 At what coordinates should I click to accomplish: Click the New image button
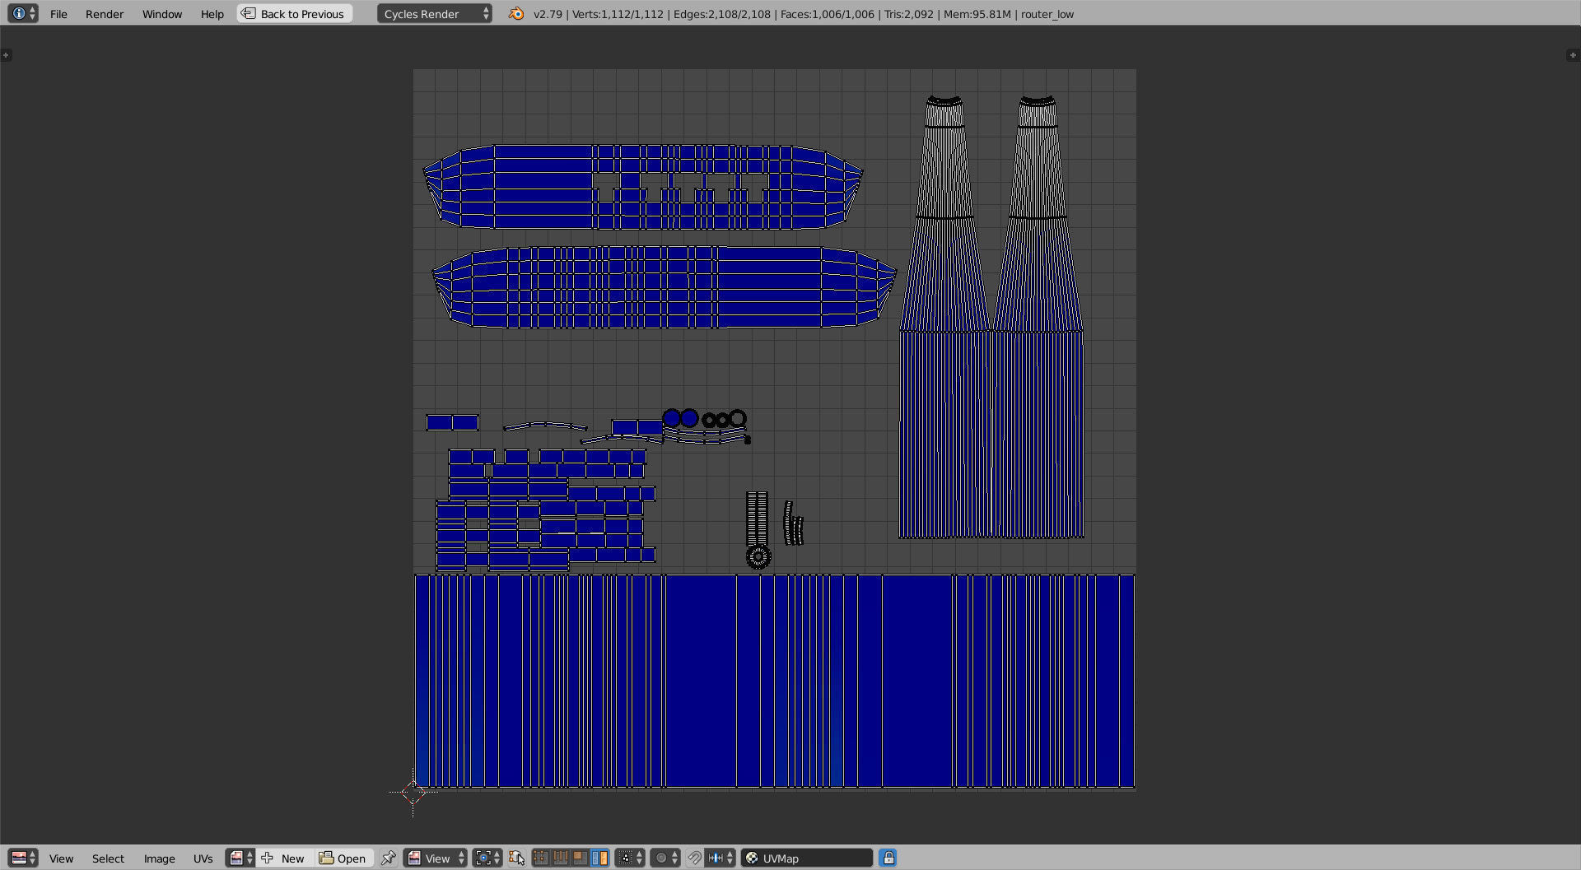[x=284, y=858]
